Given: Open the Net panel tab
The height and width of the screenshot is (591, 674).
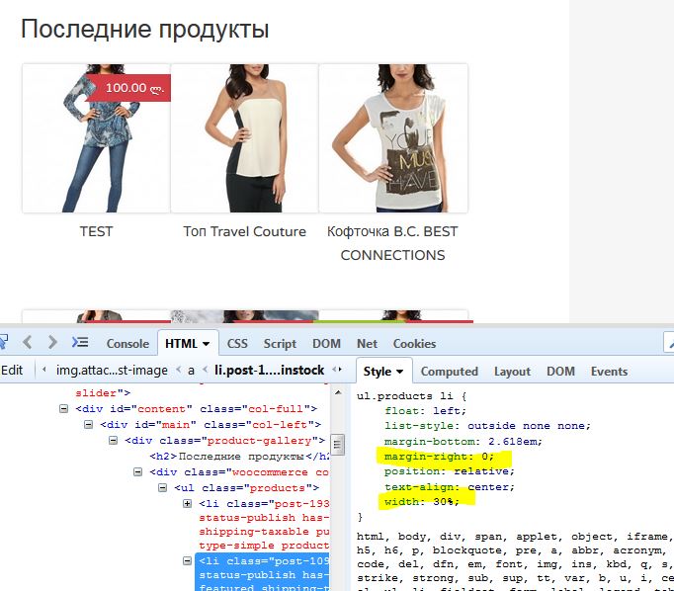Looking at the screenshot, I should click(x=367, y=343).
